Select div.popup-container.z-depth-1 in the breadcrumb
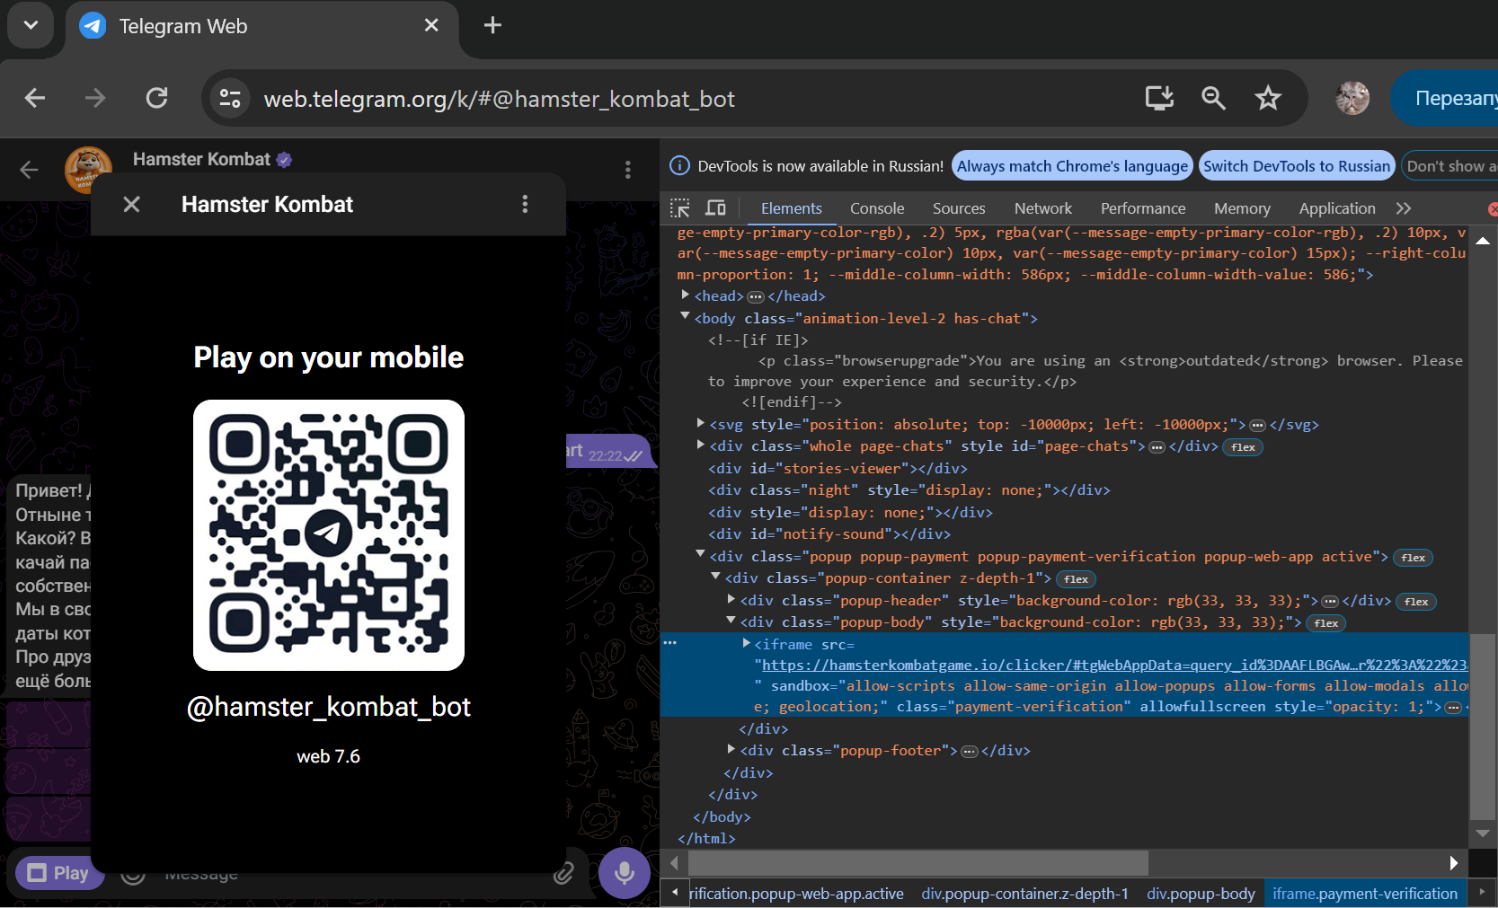The width and height of the screenshot is (1498, 908). coord(1024,894)
